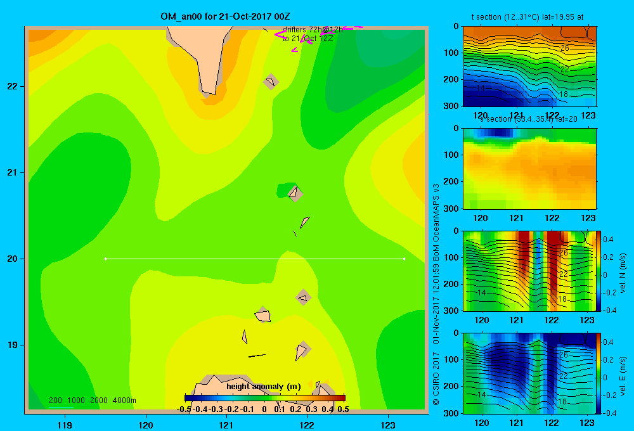This screenshot has width=634, height=431.
Task: Click the east endpoint diamond of the white section line
Action: click(x=404, y=259)
